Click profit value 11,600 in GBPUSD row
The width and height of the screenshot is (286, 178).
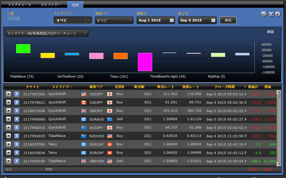pyautogui.click(x=270, y=161)
